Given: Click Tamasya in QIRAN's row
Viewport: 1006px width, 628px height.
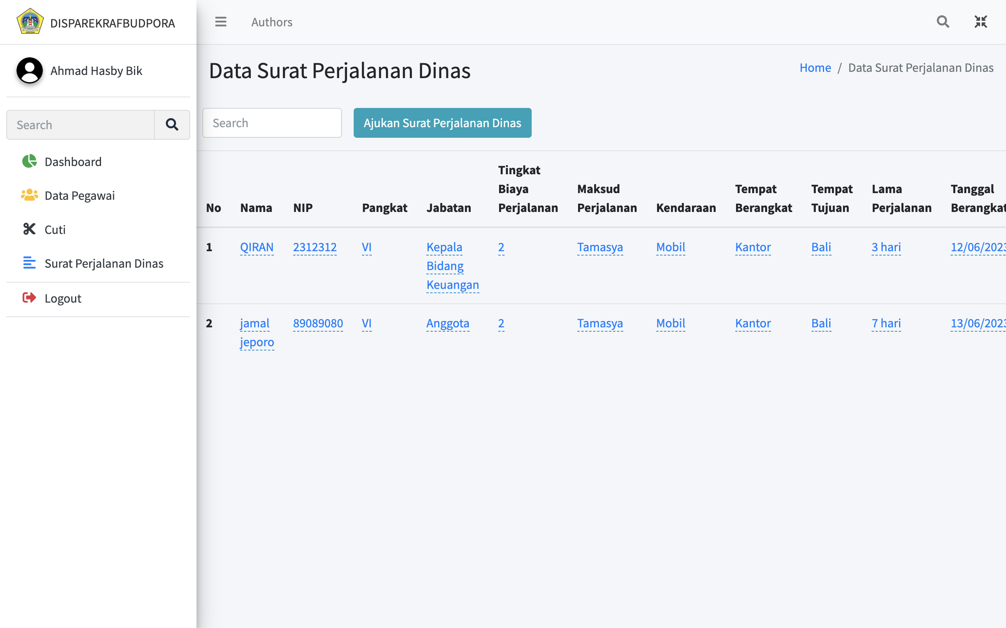Looking at the screenshot, I should tap(600, 247).
